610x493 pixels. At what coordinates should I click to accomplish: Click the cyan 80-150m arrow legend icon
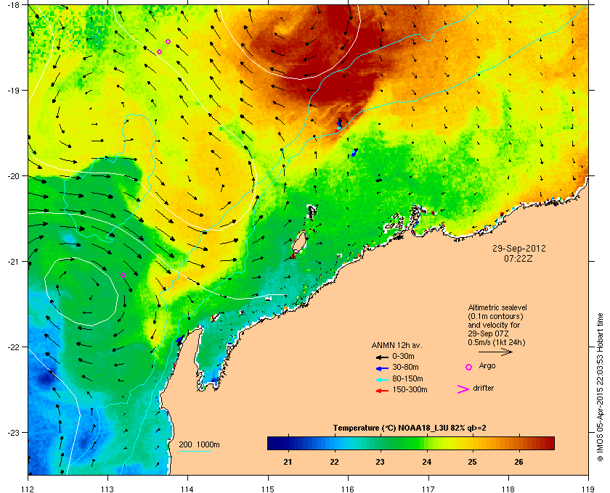382,380
